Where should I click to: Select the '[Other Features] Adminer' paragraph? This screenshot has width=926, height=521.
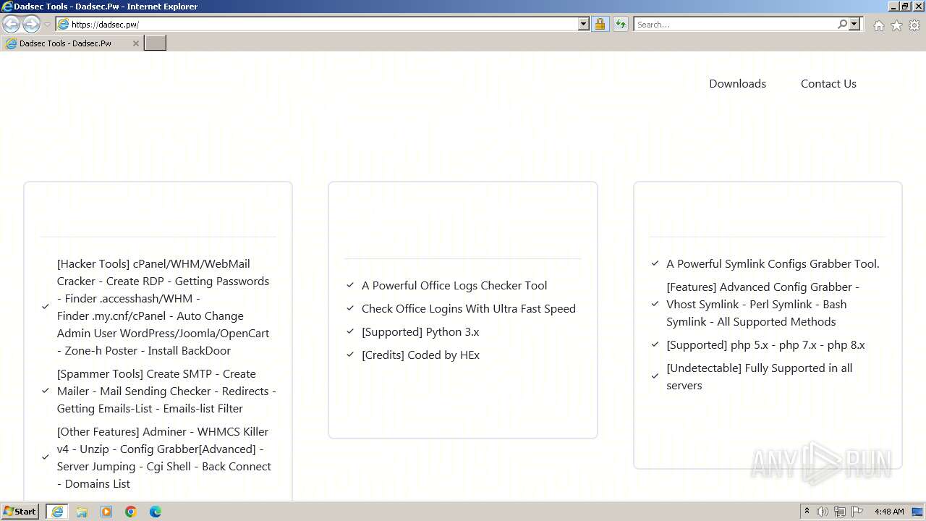click(x=164, y=458)
